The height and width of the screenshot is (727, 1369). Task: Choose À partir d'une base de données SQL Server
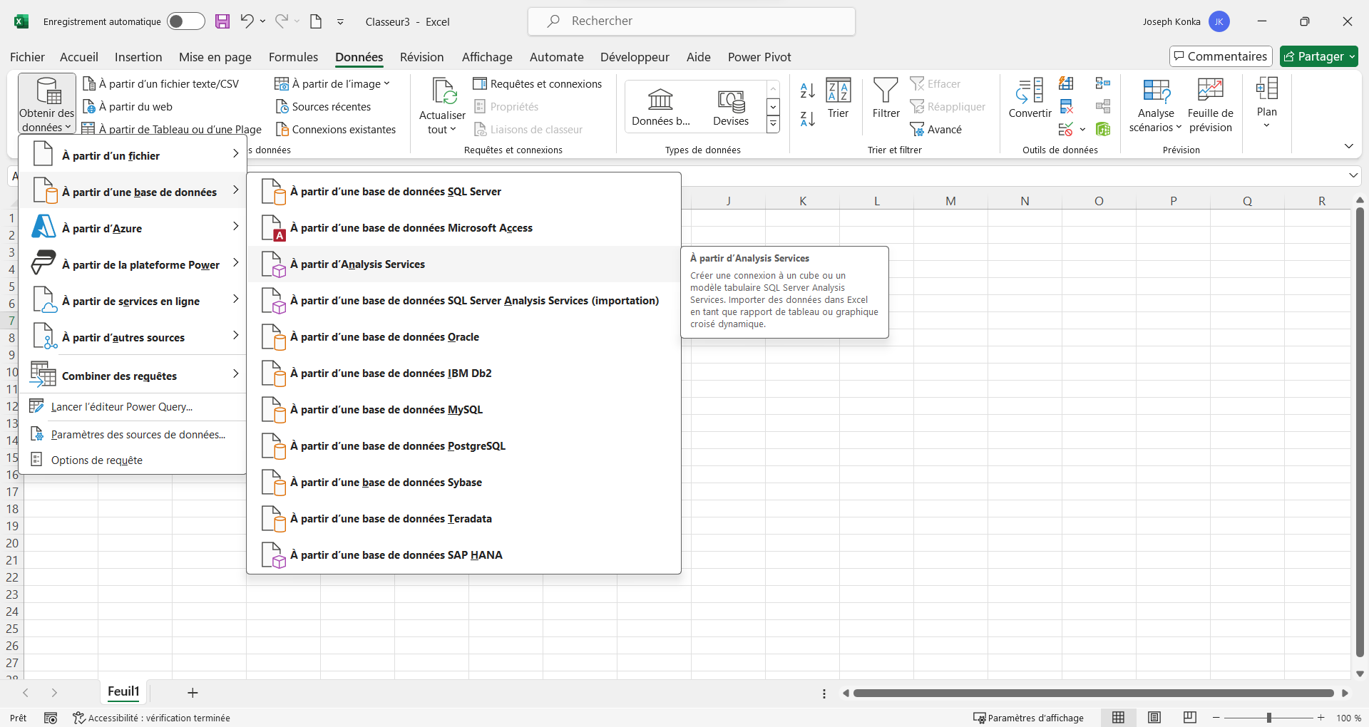463,192
